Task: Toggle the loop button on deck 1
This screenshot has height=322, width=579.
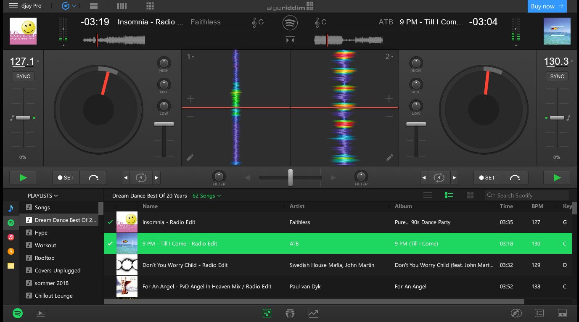Action: pyautogui.click(x=141, y=178)
